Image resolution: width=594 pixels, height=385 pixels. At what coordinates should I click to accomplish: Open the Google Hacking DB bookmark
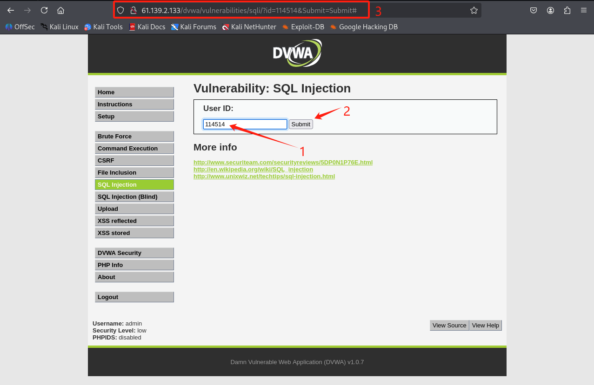coord(364,27)
